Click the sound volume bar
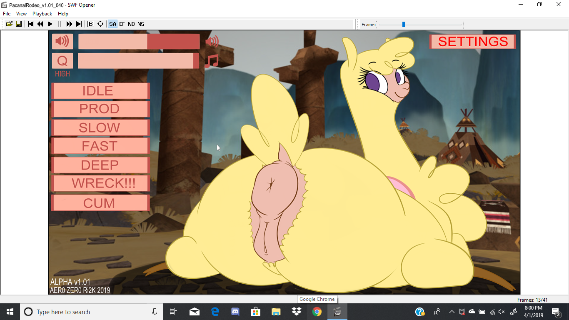569x320 pixels. tap(139, 42)
